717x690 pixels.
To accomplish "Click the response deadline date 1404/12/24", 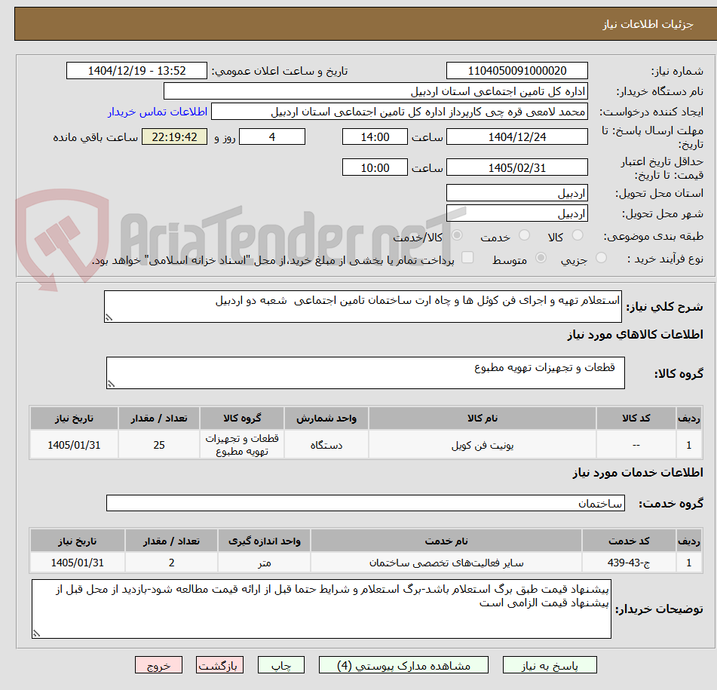I will (516, 136).
